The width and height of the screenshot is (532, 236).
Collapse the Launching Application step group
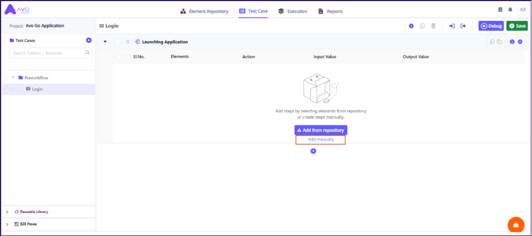[x=105, y=42]
